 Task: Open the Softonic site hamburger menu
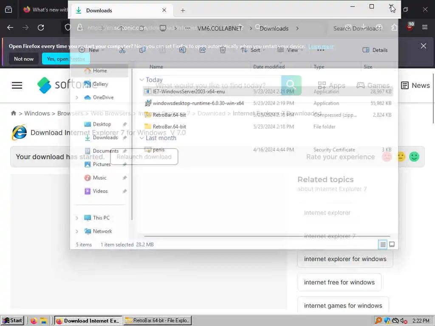click(x=17, y=85)
